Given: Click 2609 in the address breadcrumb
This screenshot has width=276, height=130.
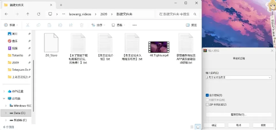Looking at the screenshot, I should [x=104, y=14].
